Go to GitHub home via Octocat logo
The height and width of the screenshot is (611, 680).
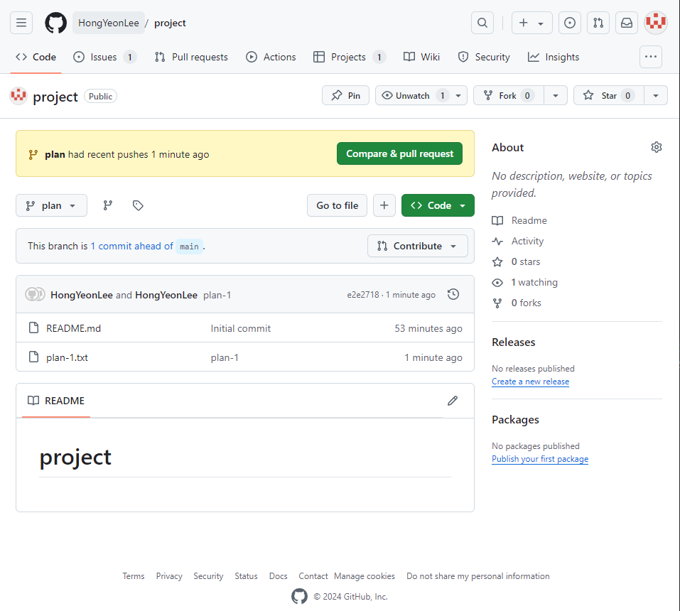tap(56, 23)
